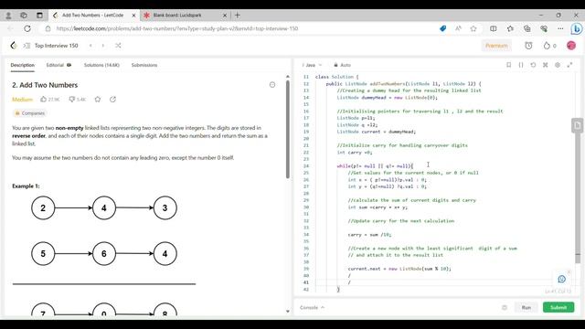The height and width of the screenshot is (329, 585).
Task: Click class Solution declaration line
Action: click(336, 77)
